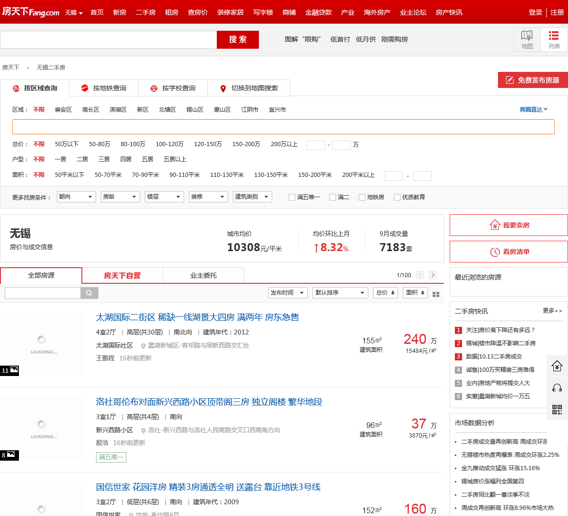Open the 看房清单 button
This screenshot has height=516, width=568.
coord(509,252)
